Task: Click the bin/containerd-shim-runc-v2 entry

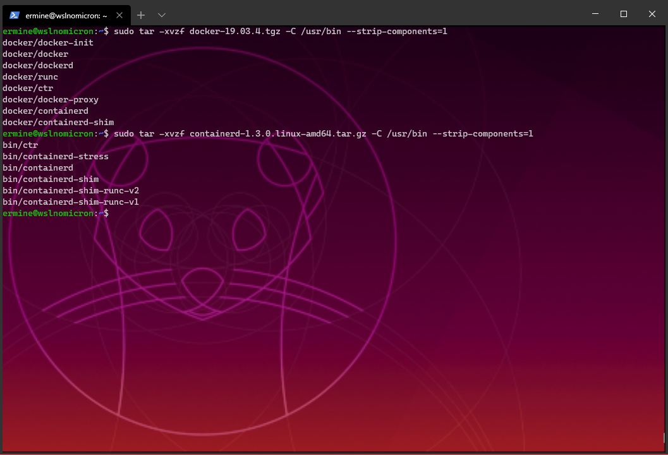Action: tap(71, 190)
